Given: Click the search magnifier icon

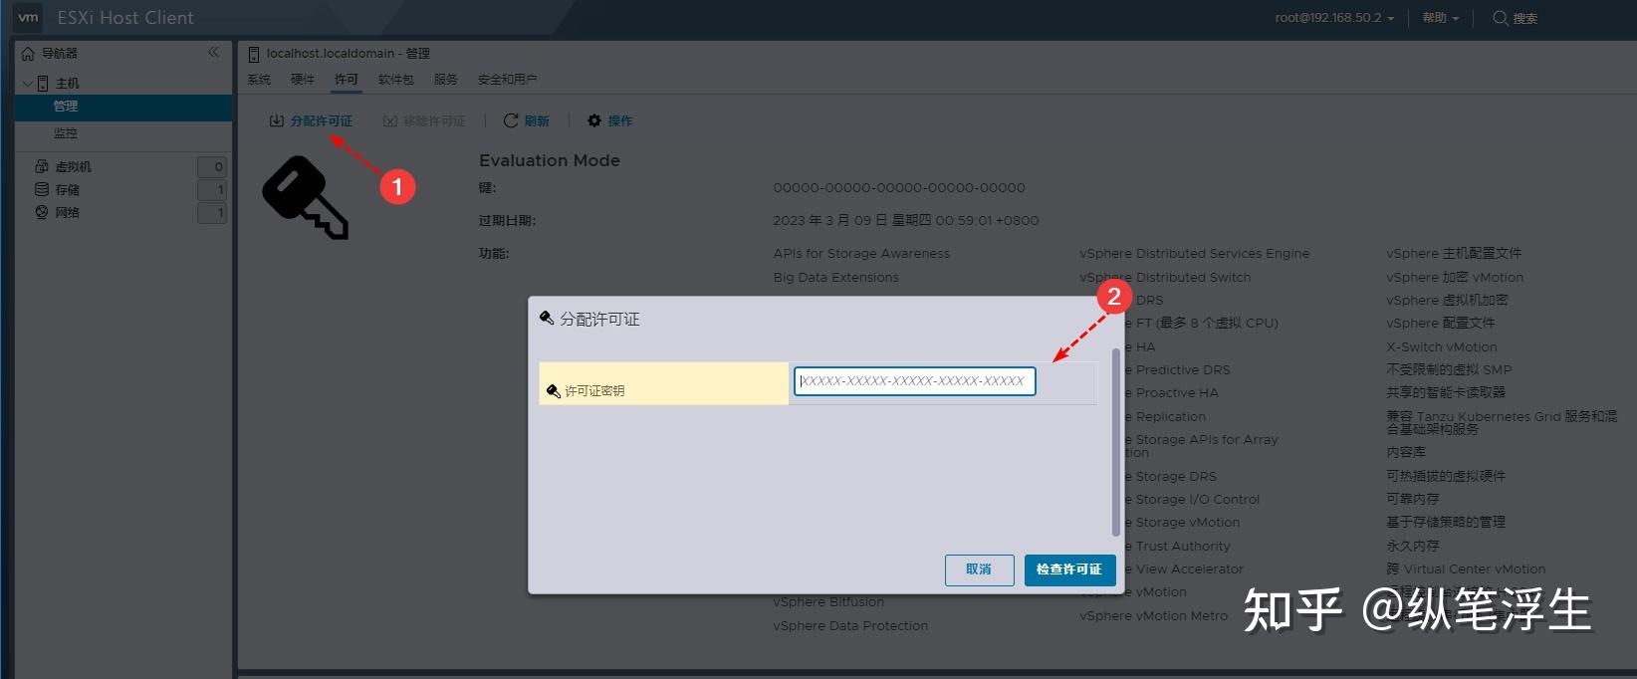Looking at the screenshot, I should 1501,18.
